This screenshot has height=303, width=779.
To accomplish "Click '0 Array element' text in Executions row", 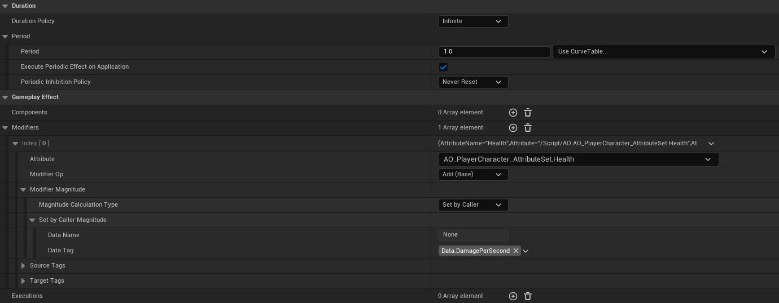I will (x=461, y=296).
